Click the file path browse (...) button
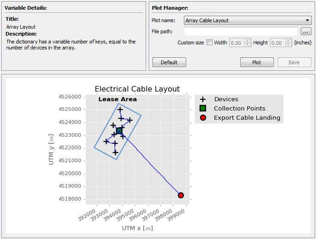The height and width of the screenshot is (239, 316). pyautogui.click(x=306, y=31)
